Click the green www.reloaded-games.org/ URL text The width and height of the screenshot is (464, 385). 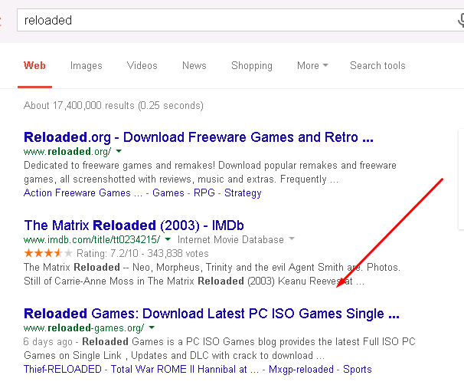[84, 327]
